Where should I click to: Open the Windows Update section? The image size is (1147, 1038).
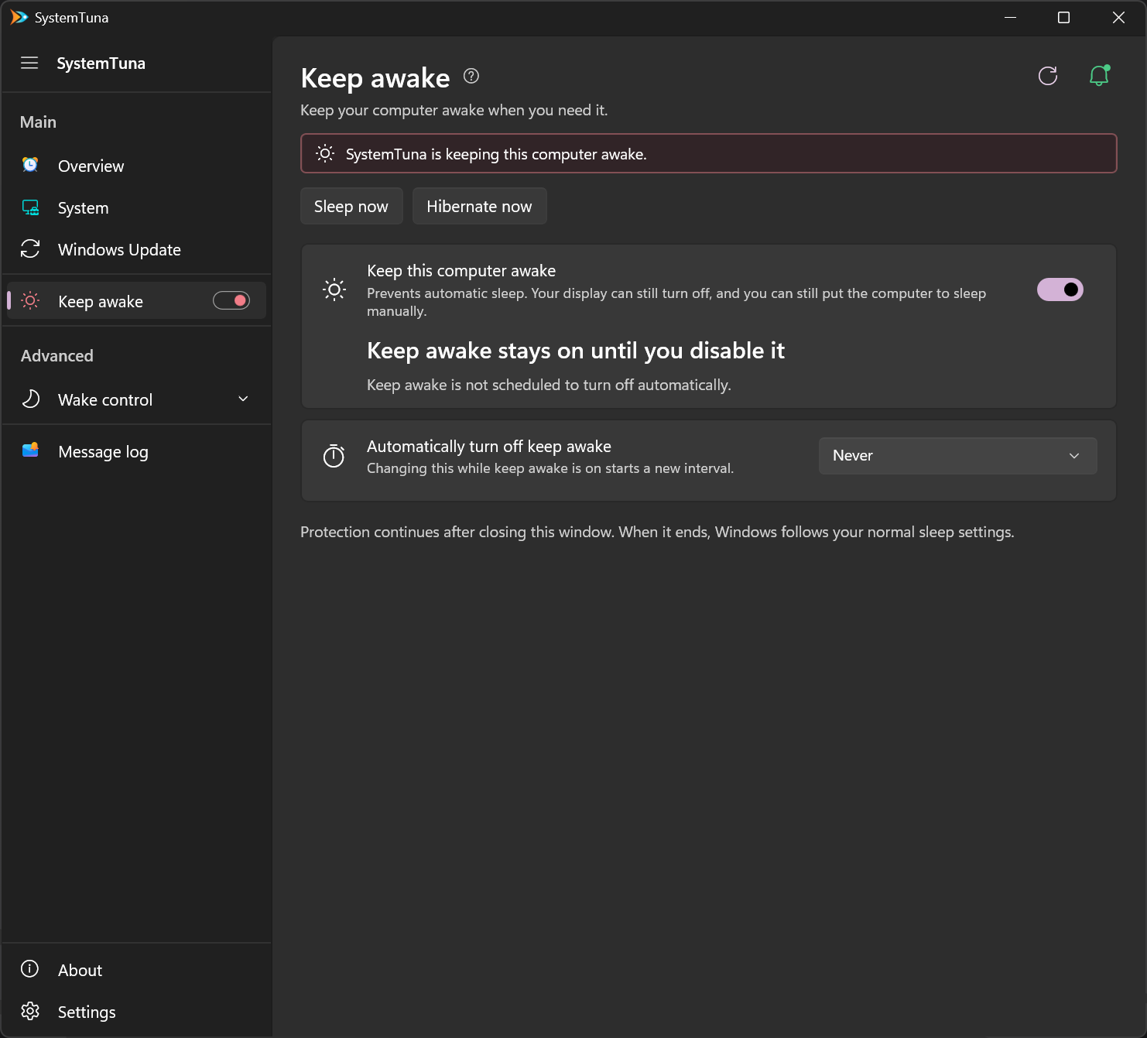[137, 249]
